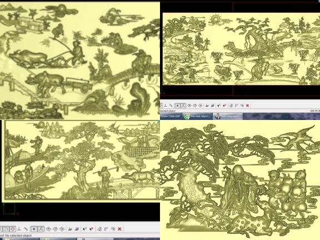Activate the tranh dong que taskbar button
Image resolution: width=320 pixels, height=240 pixels.
(228, 116)
